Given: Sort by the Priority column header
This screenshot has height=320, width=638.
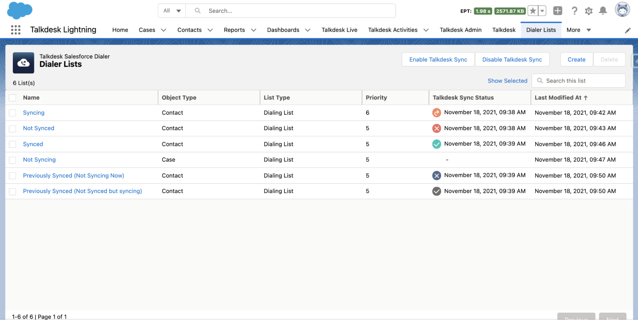Looking at the screenshot, I should 376,98.
